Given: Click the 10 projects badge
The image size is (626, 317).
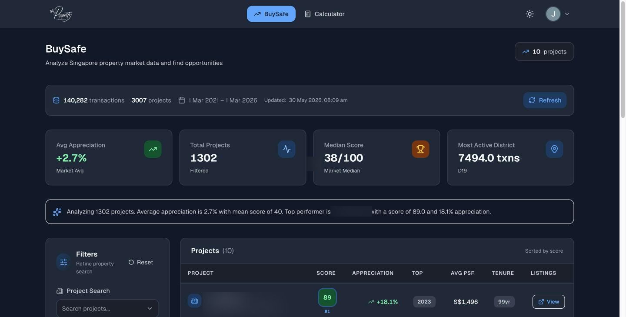Looking at the screenshot, I should [544, 51].
